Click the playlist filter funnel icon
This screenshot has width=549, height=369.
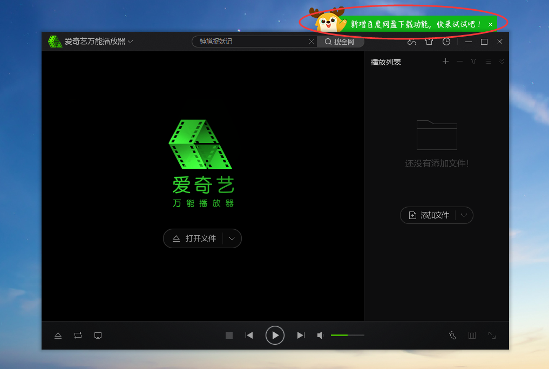click(473, 61)
